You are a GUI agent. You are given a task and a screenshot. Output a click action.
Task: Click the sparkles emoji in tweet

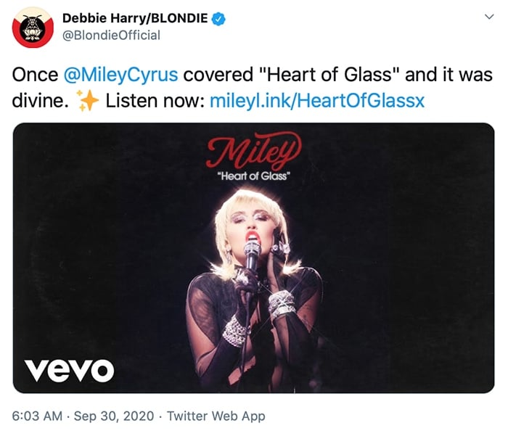click(x=87, y=101)
